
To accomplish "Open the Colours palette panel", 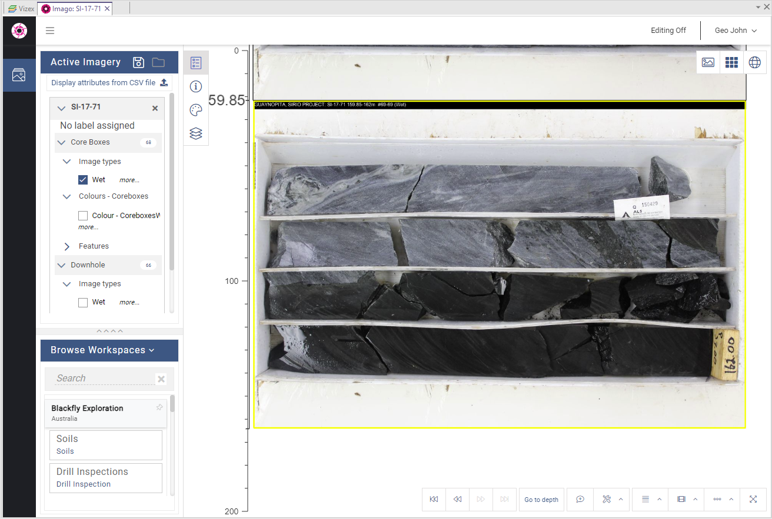I will click(x=196, y=110).
